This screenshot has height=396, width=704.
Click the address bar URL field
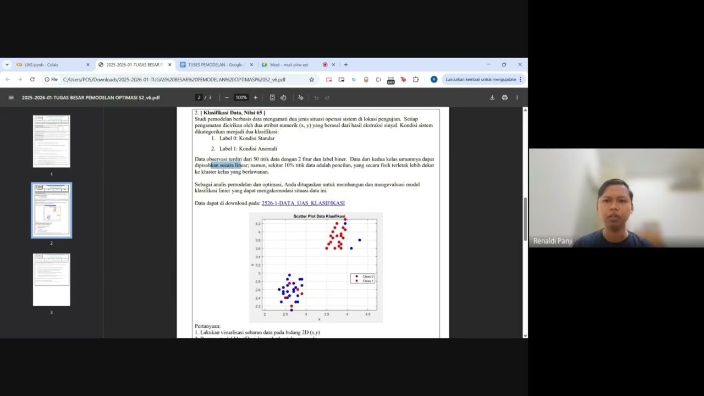click(x=182, y=79)
